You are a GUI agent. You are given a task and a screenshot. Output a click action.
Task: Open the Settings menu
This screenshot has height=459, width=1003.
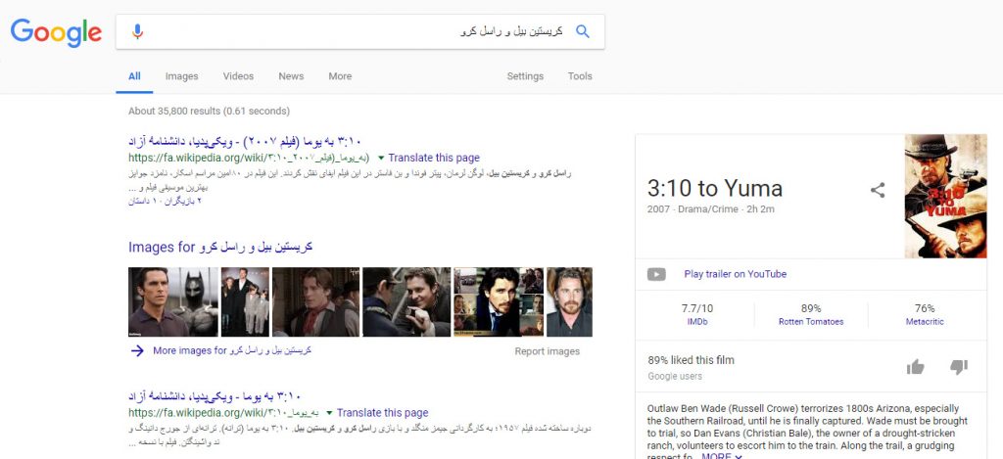[525, 76]
